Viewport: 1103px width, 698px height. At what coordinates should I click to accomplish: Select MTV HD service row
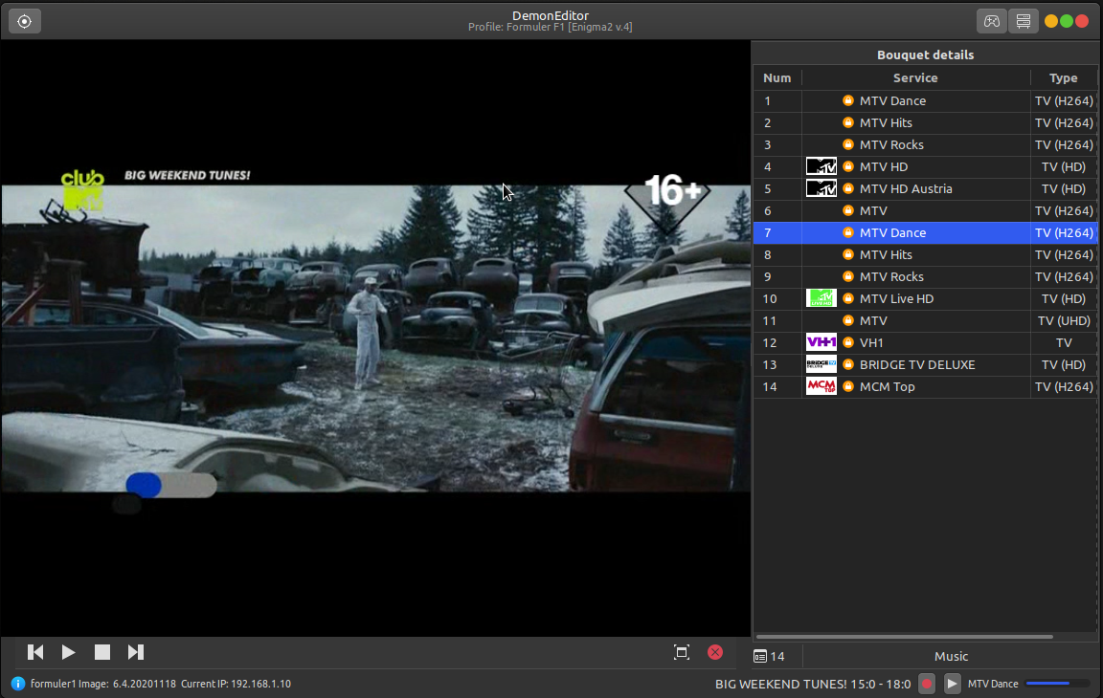click(x=925, y=167)
